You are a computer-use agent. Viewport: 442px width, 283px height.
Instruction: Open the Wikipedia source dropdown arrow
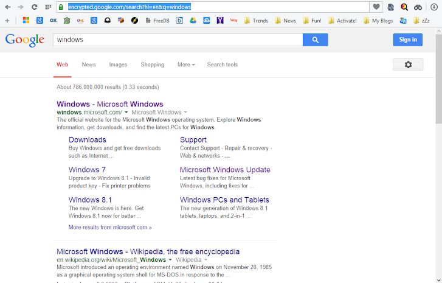point(205,260)
